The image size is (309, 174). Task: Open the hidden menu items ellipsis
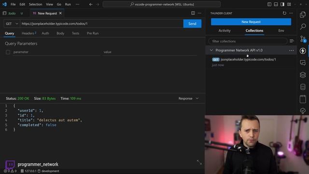pyautogui.click(x=77, y=4)
